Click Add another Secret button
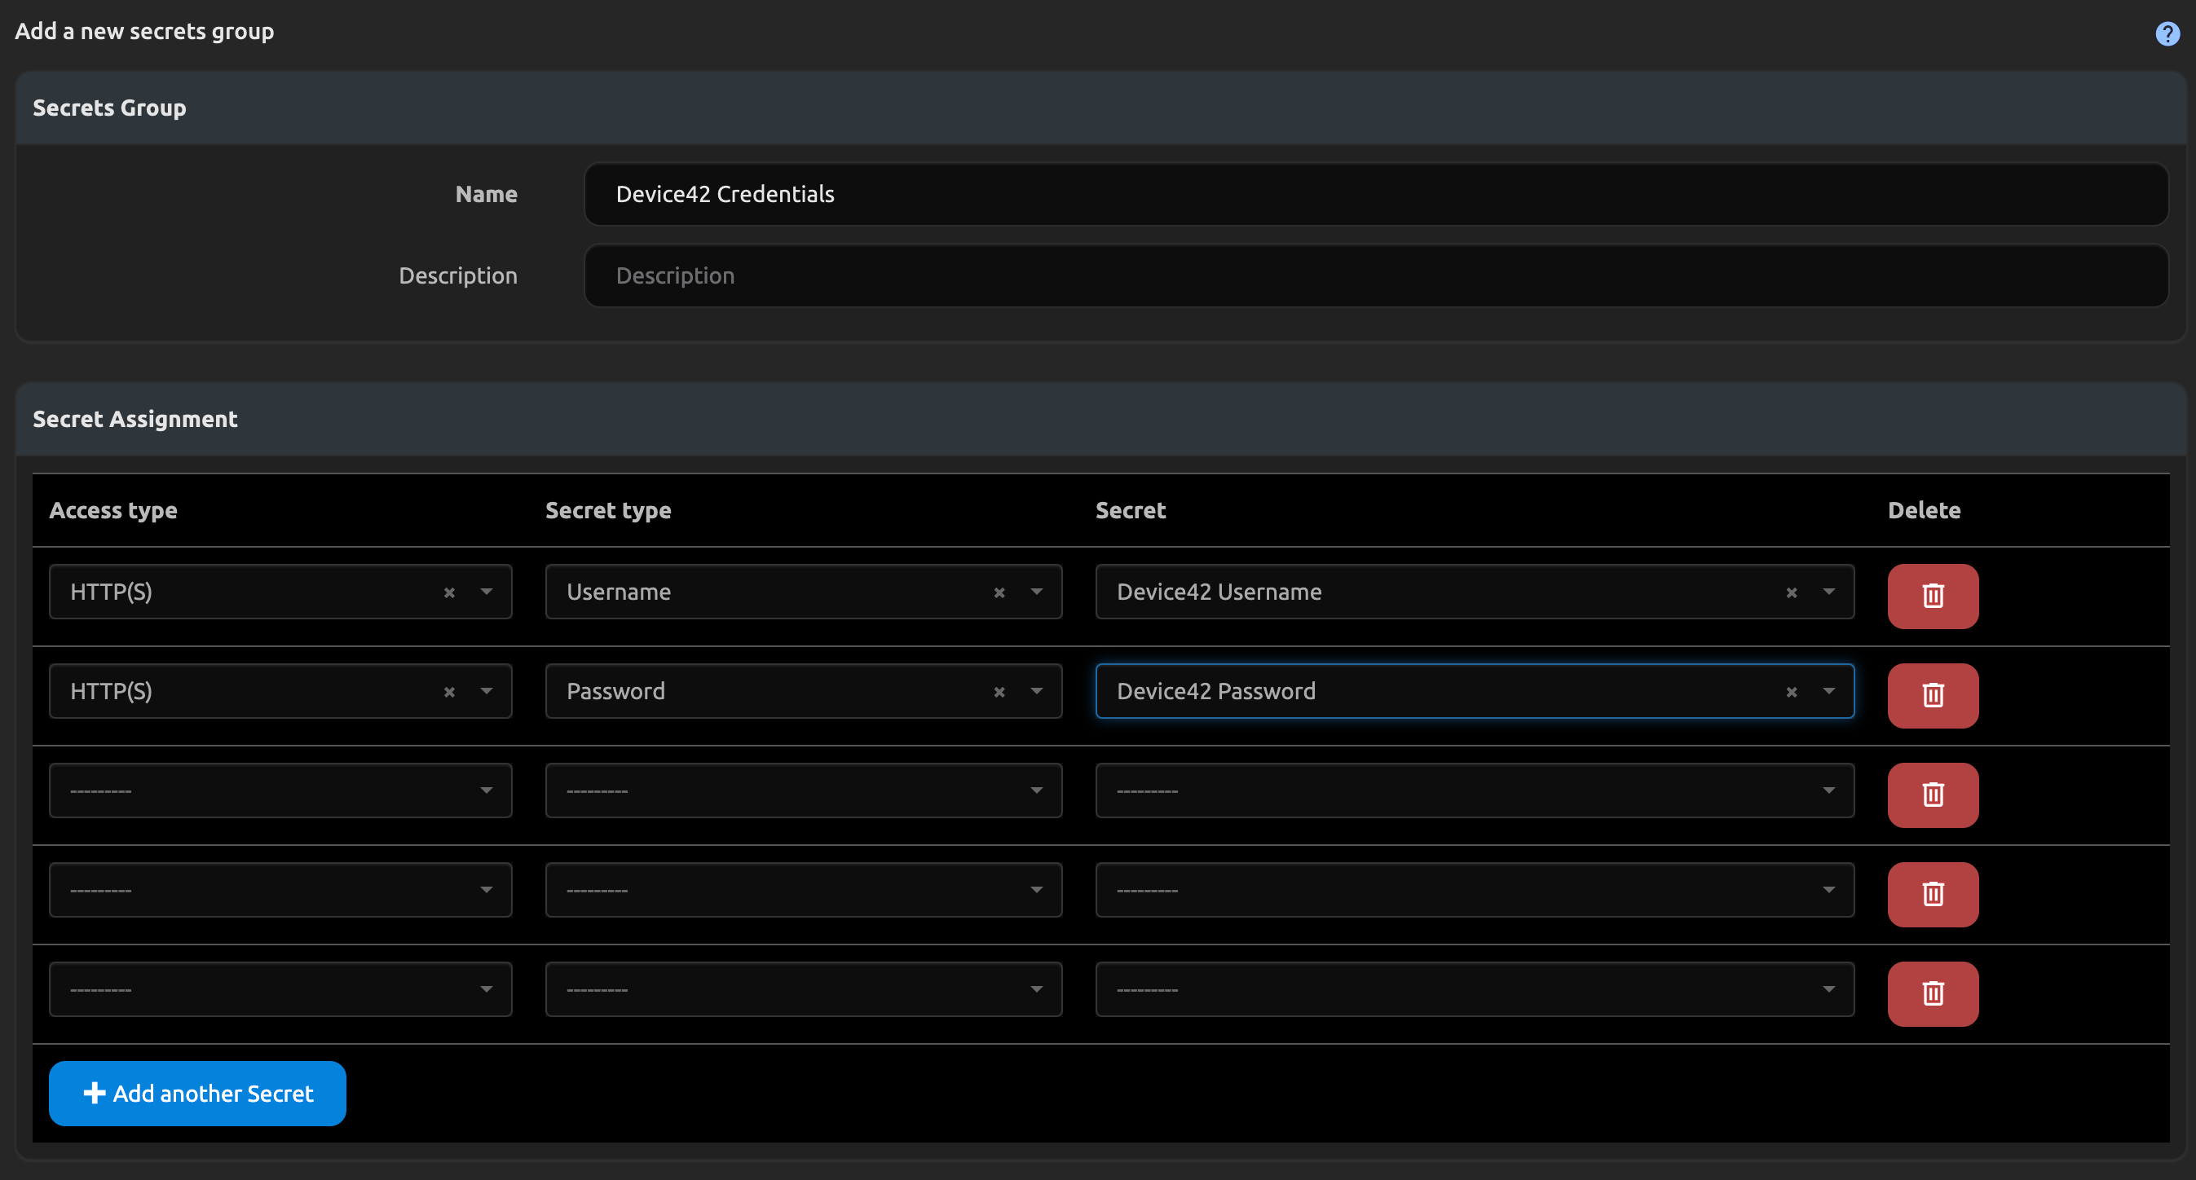 click(197, 1093)
